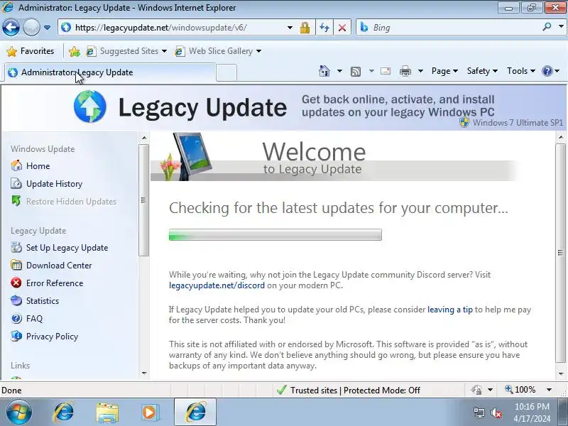This screenshot has height=426, width=568.
Task: Click the leaving a tip link
Action: [450, 310]
